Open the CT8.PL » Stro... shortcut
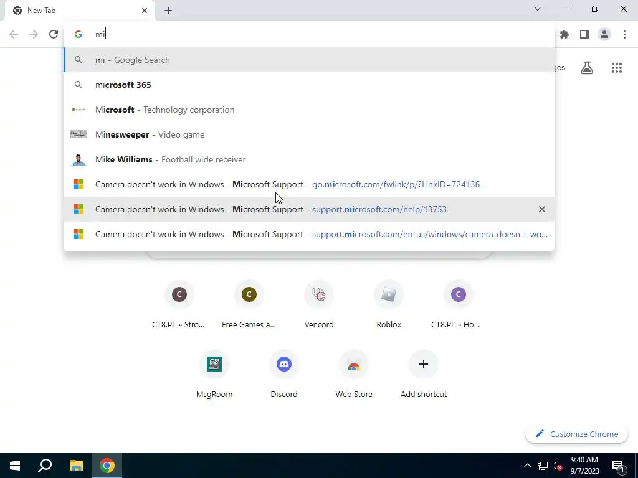Image resolution: width=638 pixels, height=478 pixels. (179, 304)
